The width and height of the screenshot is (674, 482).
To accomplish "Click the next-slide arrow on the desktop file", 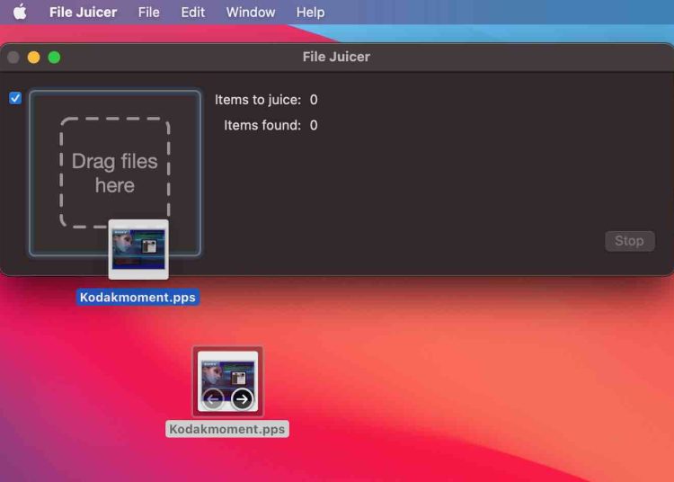I will click(242, 399).
